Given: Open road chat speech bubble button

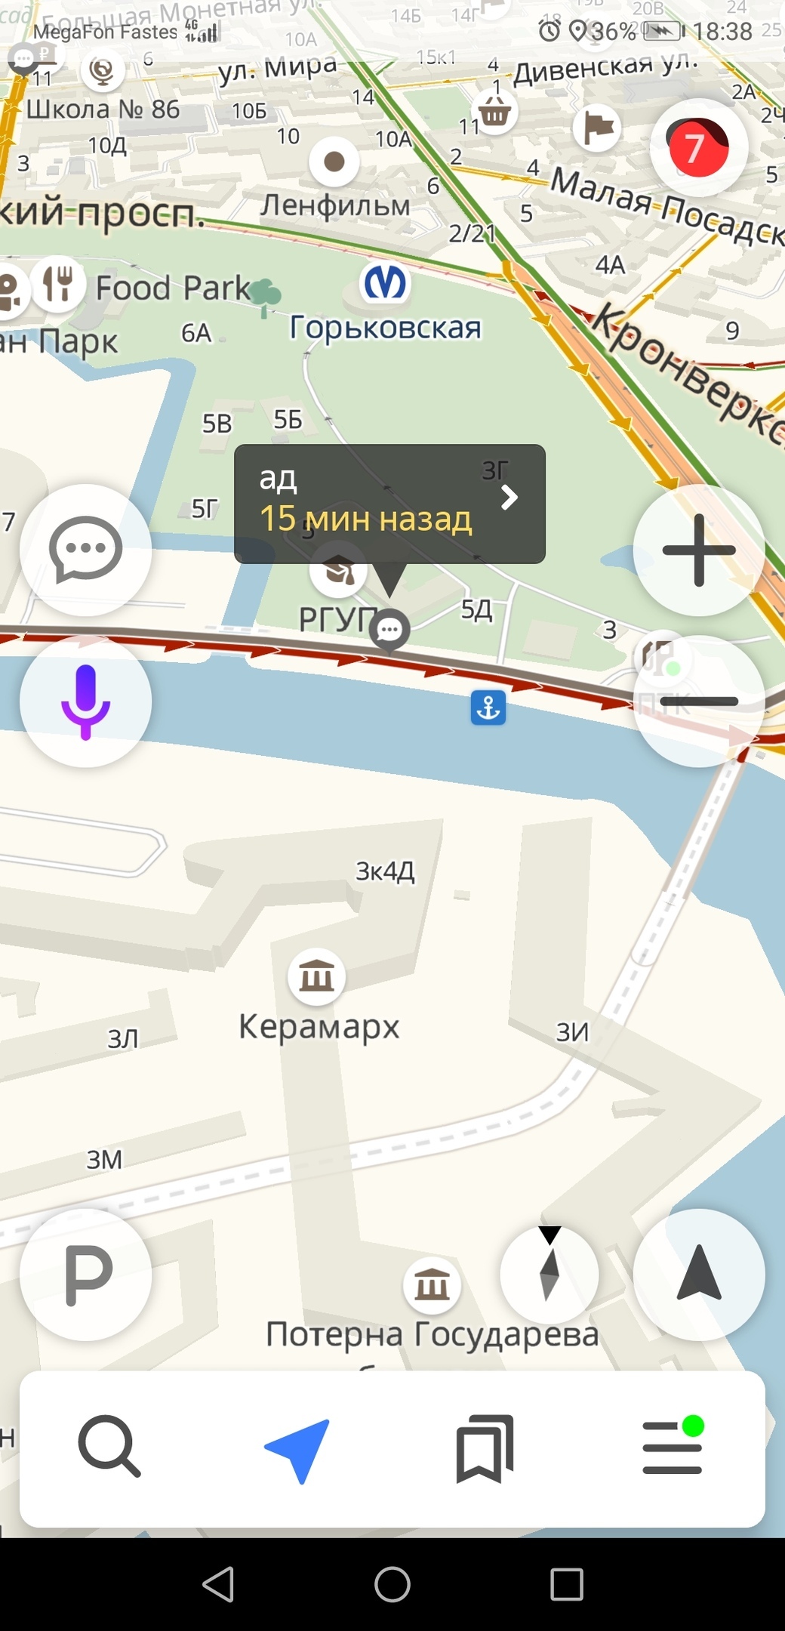Looking at the screenshot, I should (x=85, y=550).
